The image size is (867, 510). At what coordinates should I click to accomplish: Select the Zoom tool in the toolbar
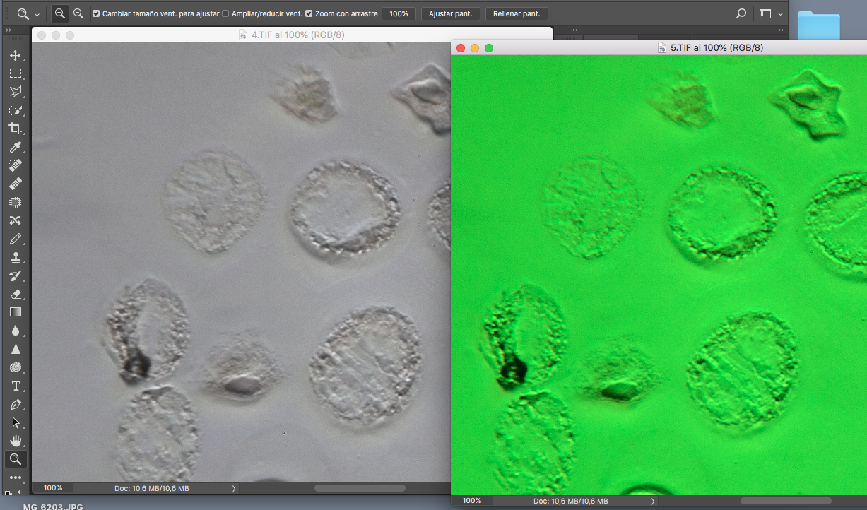(x=16, y=459)
